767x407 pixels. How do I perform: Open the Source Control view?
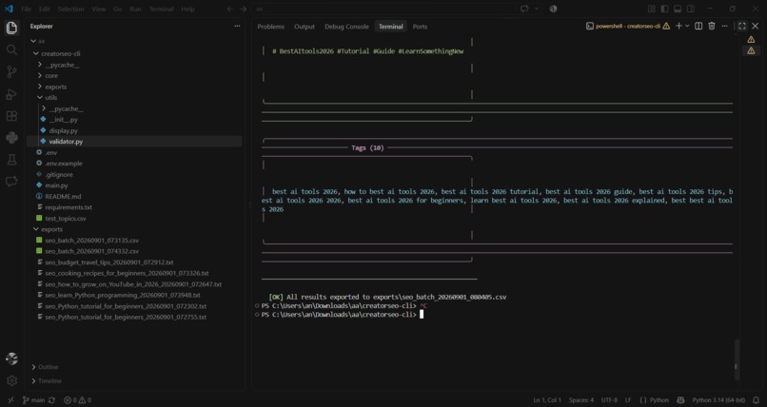[11, 72]
